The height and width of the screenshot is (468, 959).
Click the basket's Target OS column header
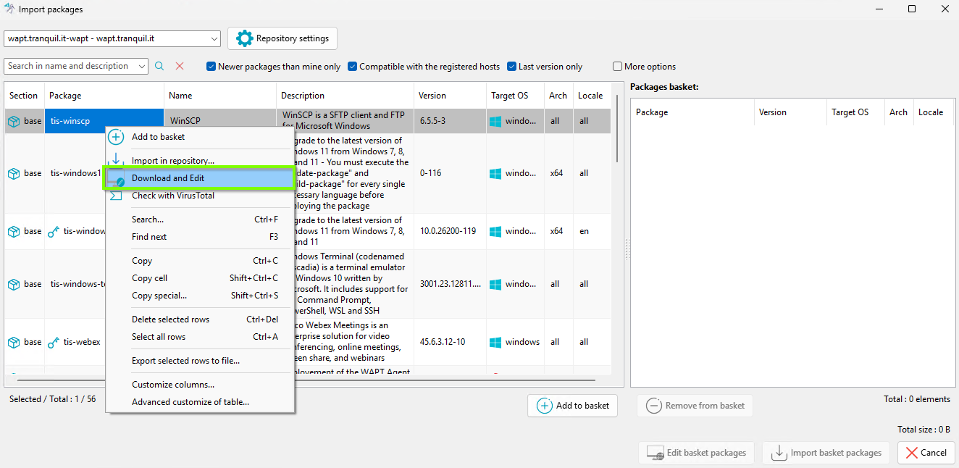click(855, 112)
